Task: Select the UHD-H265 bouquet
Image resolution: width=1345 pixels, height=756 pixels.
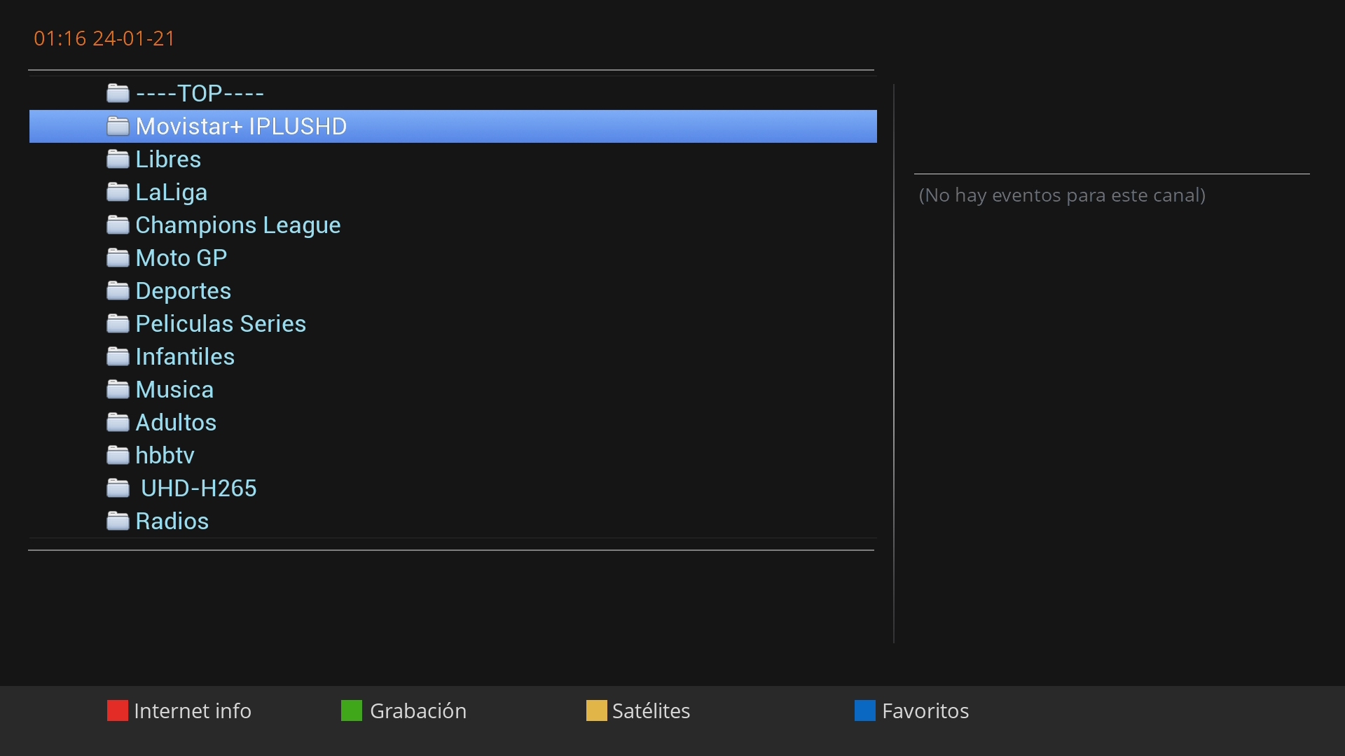Action: click(x=198, y=488)
